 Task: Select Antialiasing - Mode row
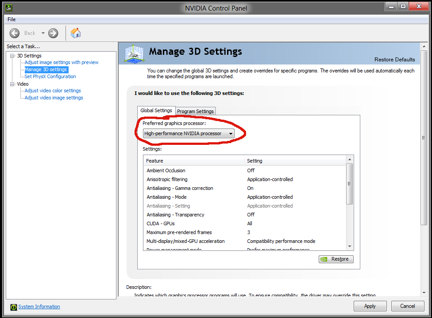pyautogui.click(x=245, y=197)
